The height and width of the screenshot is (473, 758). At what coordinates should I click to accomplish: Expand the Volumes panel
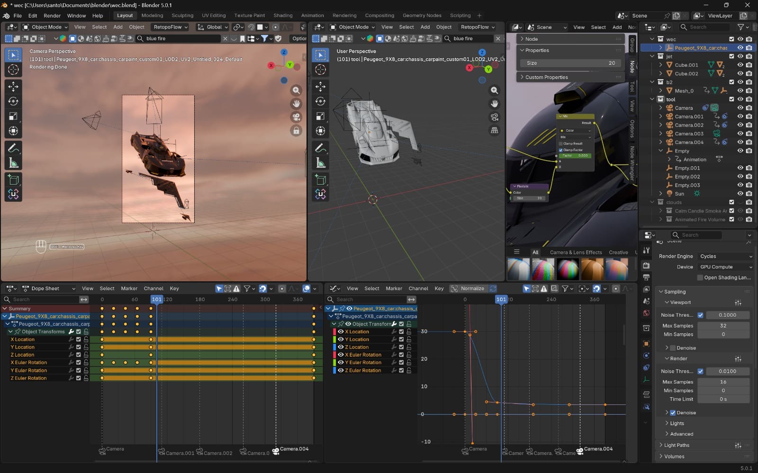(x=674, y=457)
